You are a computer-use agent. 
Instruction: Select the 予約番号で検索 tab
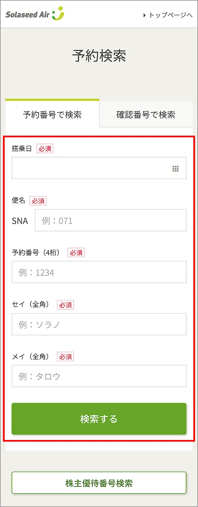tap(52, 115)
